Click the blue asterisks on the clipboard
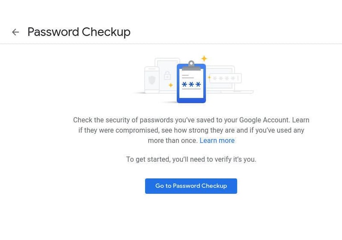 pos(191,85)
